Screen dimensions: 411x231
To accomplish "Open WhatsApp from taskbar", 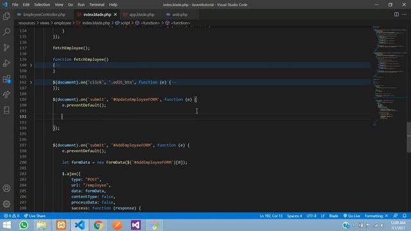I will pyautogui.click(x=24, y=225).
